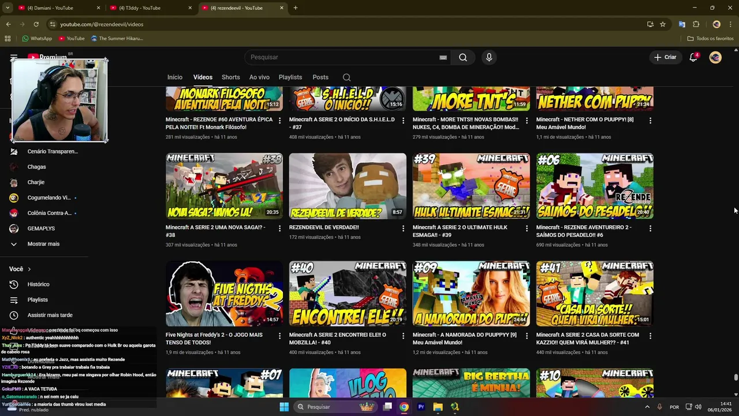Open Minecraft MORE TNTS video title
The image size is (739, 416).
[x=465, y=123]
